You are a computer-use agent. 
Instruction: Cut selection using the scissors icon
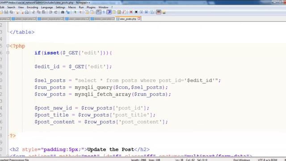[34, 12]
